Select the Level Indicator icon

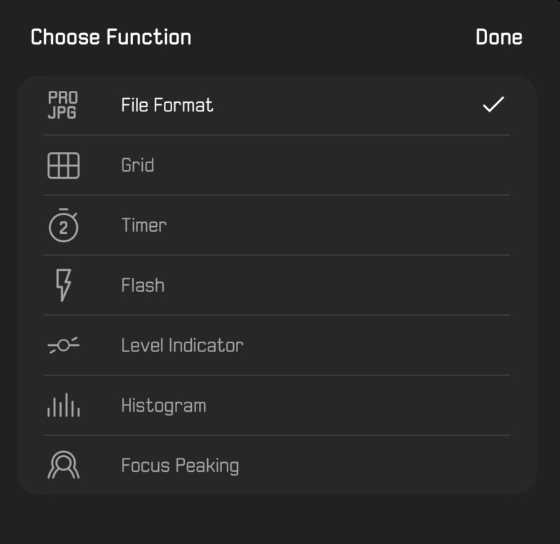(x=63, y=344)
